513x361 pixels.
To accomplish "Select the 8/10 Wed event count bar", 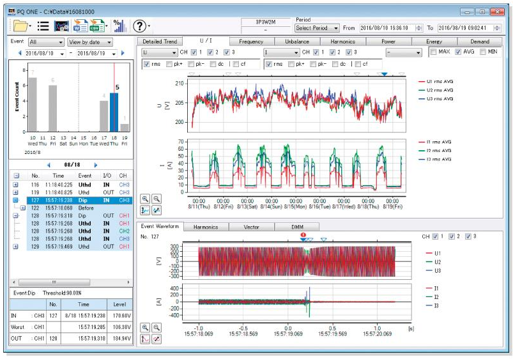I will (33, 105).
